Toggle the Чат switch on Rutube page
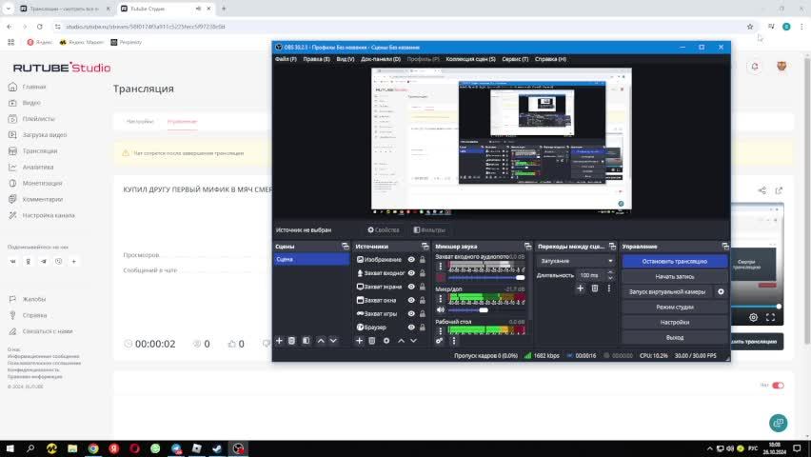 click(778, 386)
